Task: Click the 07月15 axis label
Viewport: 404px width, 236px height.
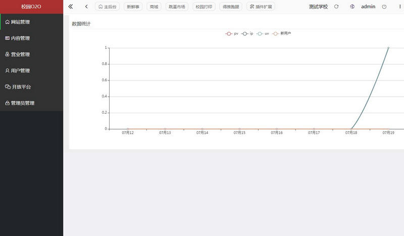Action: (239, 133)
